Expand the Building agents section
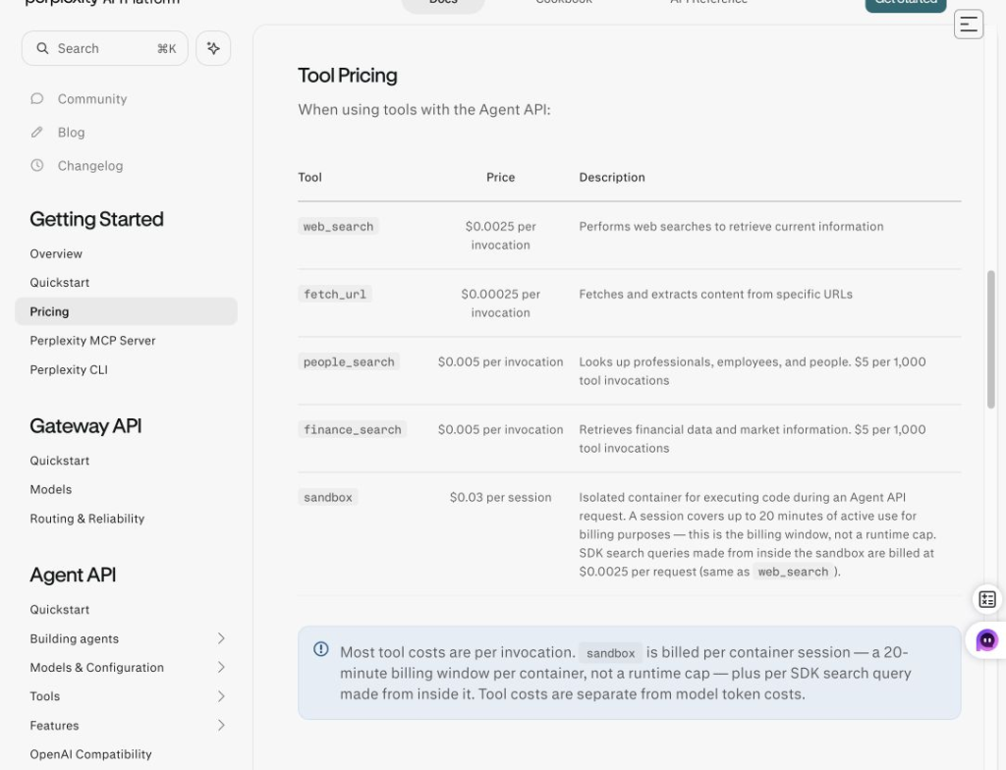Viewport: 1006px width, 770px height. (x=221, y=637)
